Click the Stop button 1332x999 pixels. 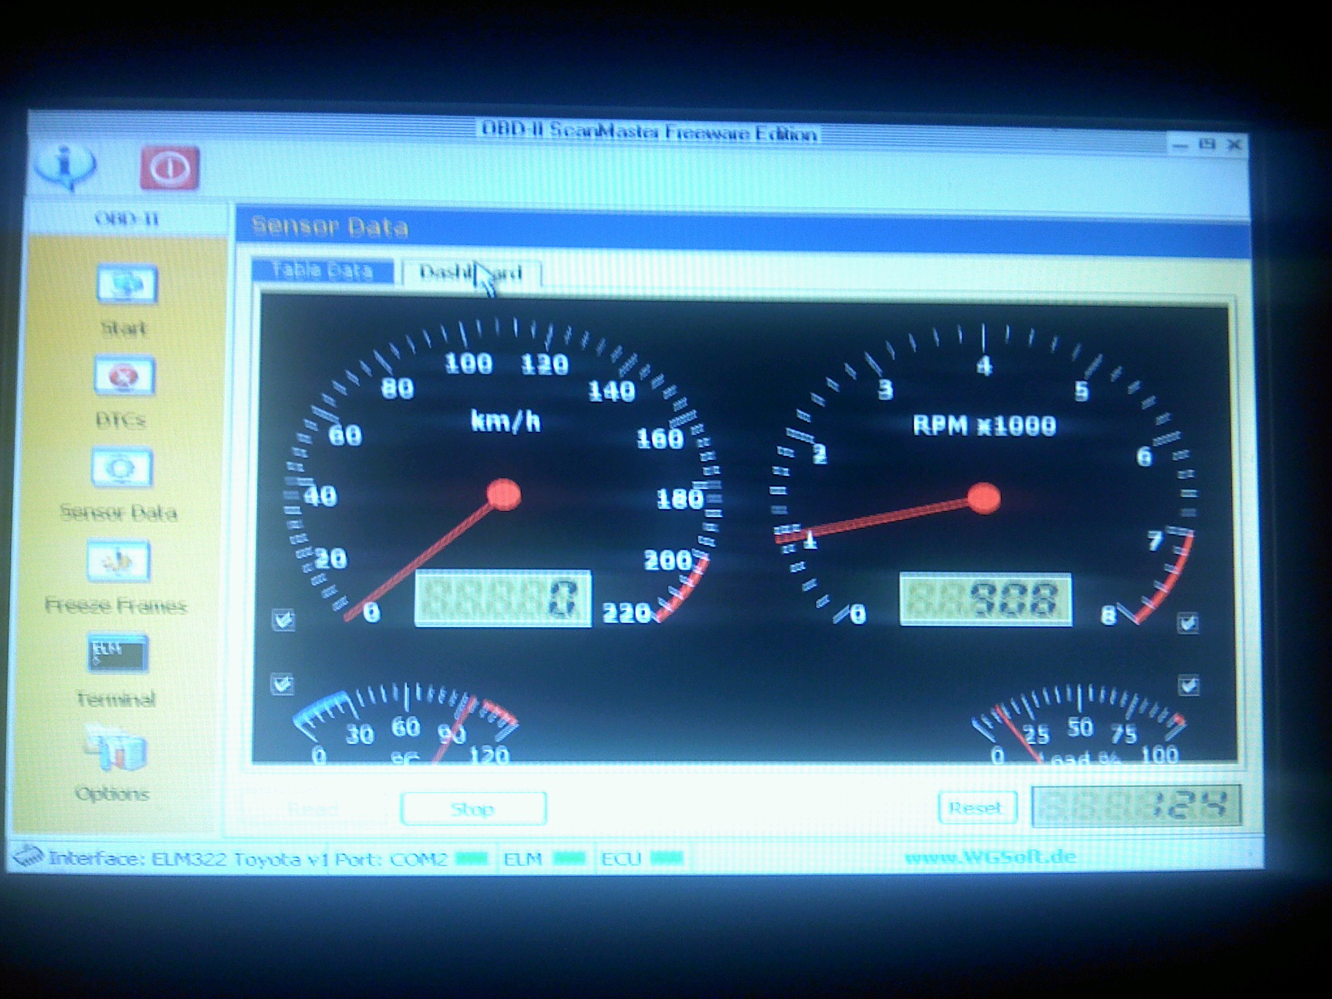473,808
